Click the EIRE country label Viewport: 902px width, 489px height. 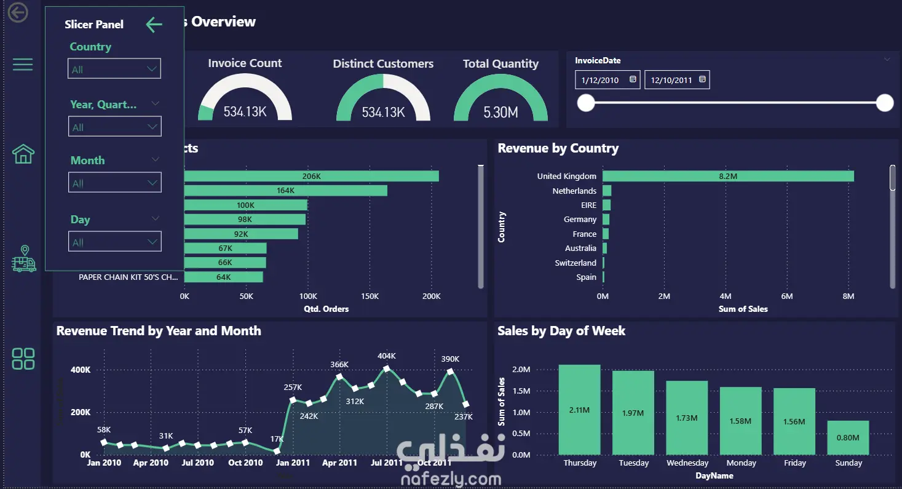tap(588, 205)
